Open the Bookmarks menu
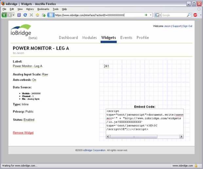The image size is (203, 169). [x=43, y=9]
